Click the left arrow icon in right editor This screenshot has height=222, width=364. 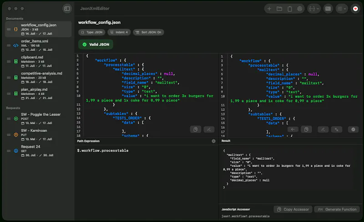[x=293, y=129]
